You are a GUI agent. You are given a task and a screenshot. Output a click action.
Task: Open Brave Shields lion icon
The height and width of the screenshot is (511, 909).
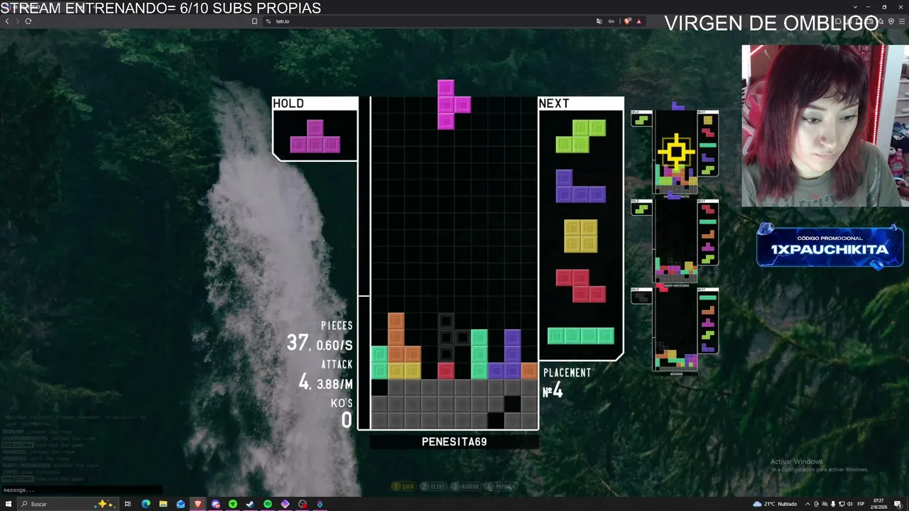point(627,21)
